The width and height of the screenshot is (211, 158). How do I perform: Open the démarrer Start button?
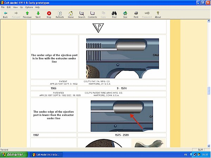click(14, 154)
